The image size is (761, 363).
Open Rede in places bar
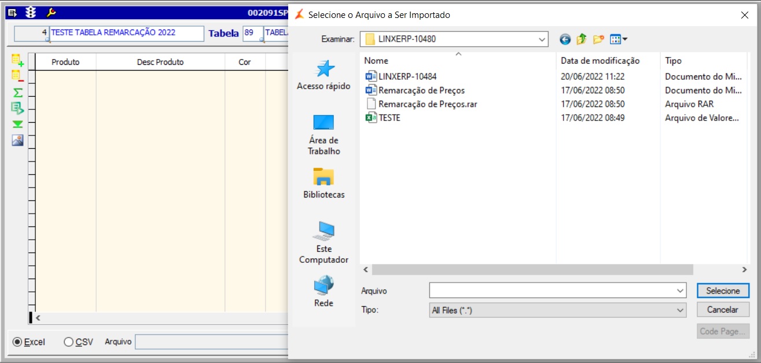pyautogui.click(x=324, y=291)
